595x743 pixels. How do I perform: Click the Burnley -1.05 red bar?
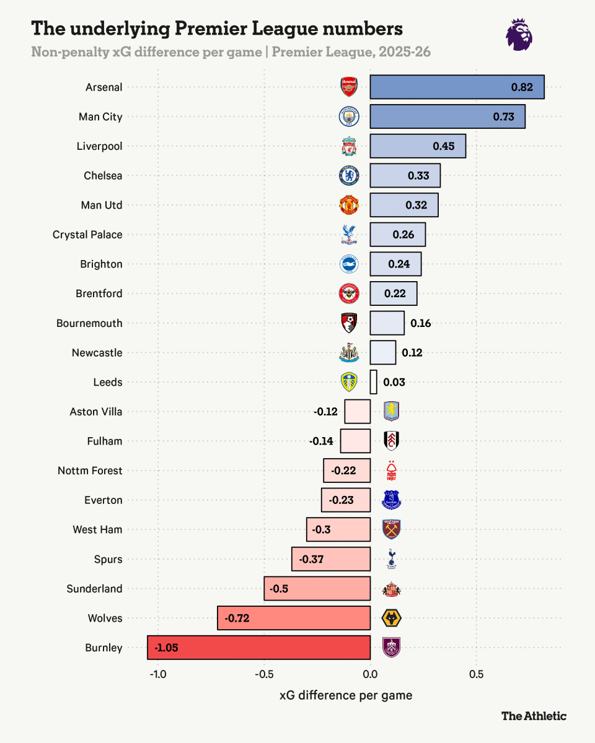tap(259, 648)
